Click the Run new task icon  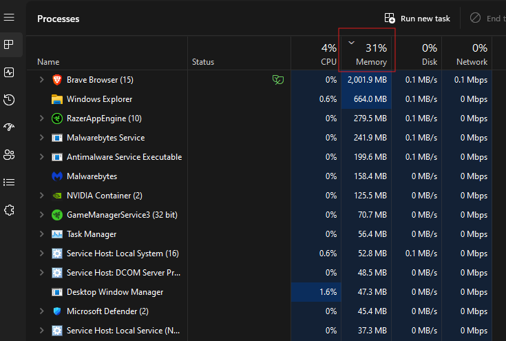390,19
